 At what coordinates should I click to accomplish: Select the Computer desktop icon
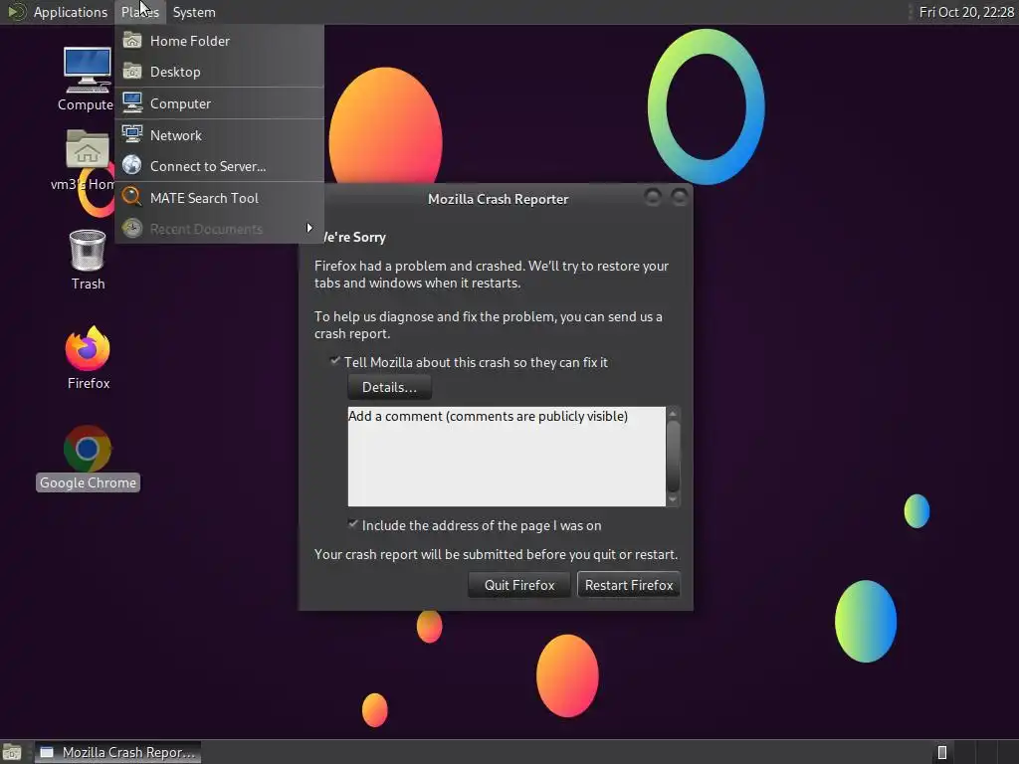[88, 71]
